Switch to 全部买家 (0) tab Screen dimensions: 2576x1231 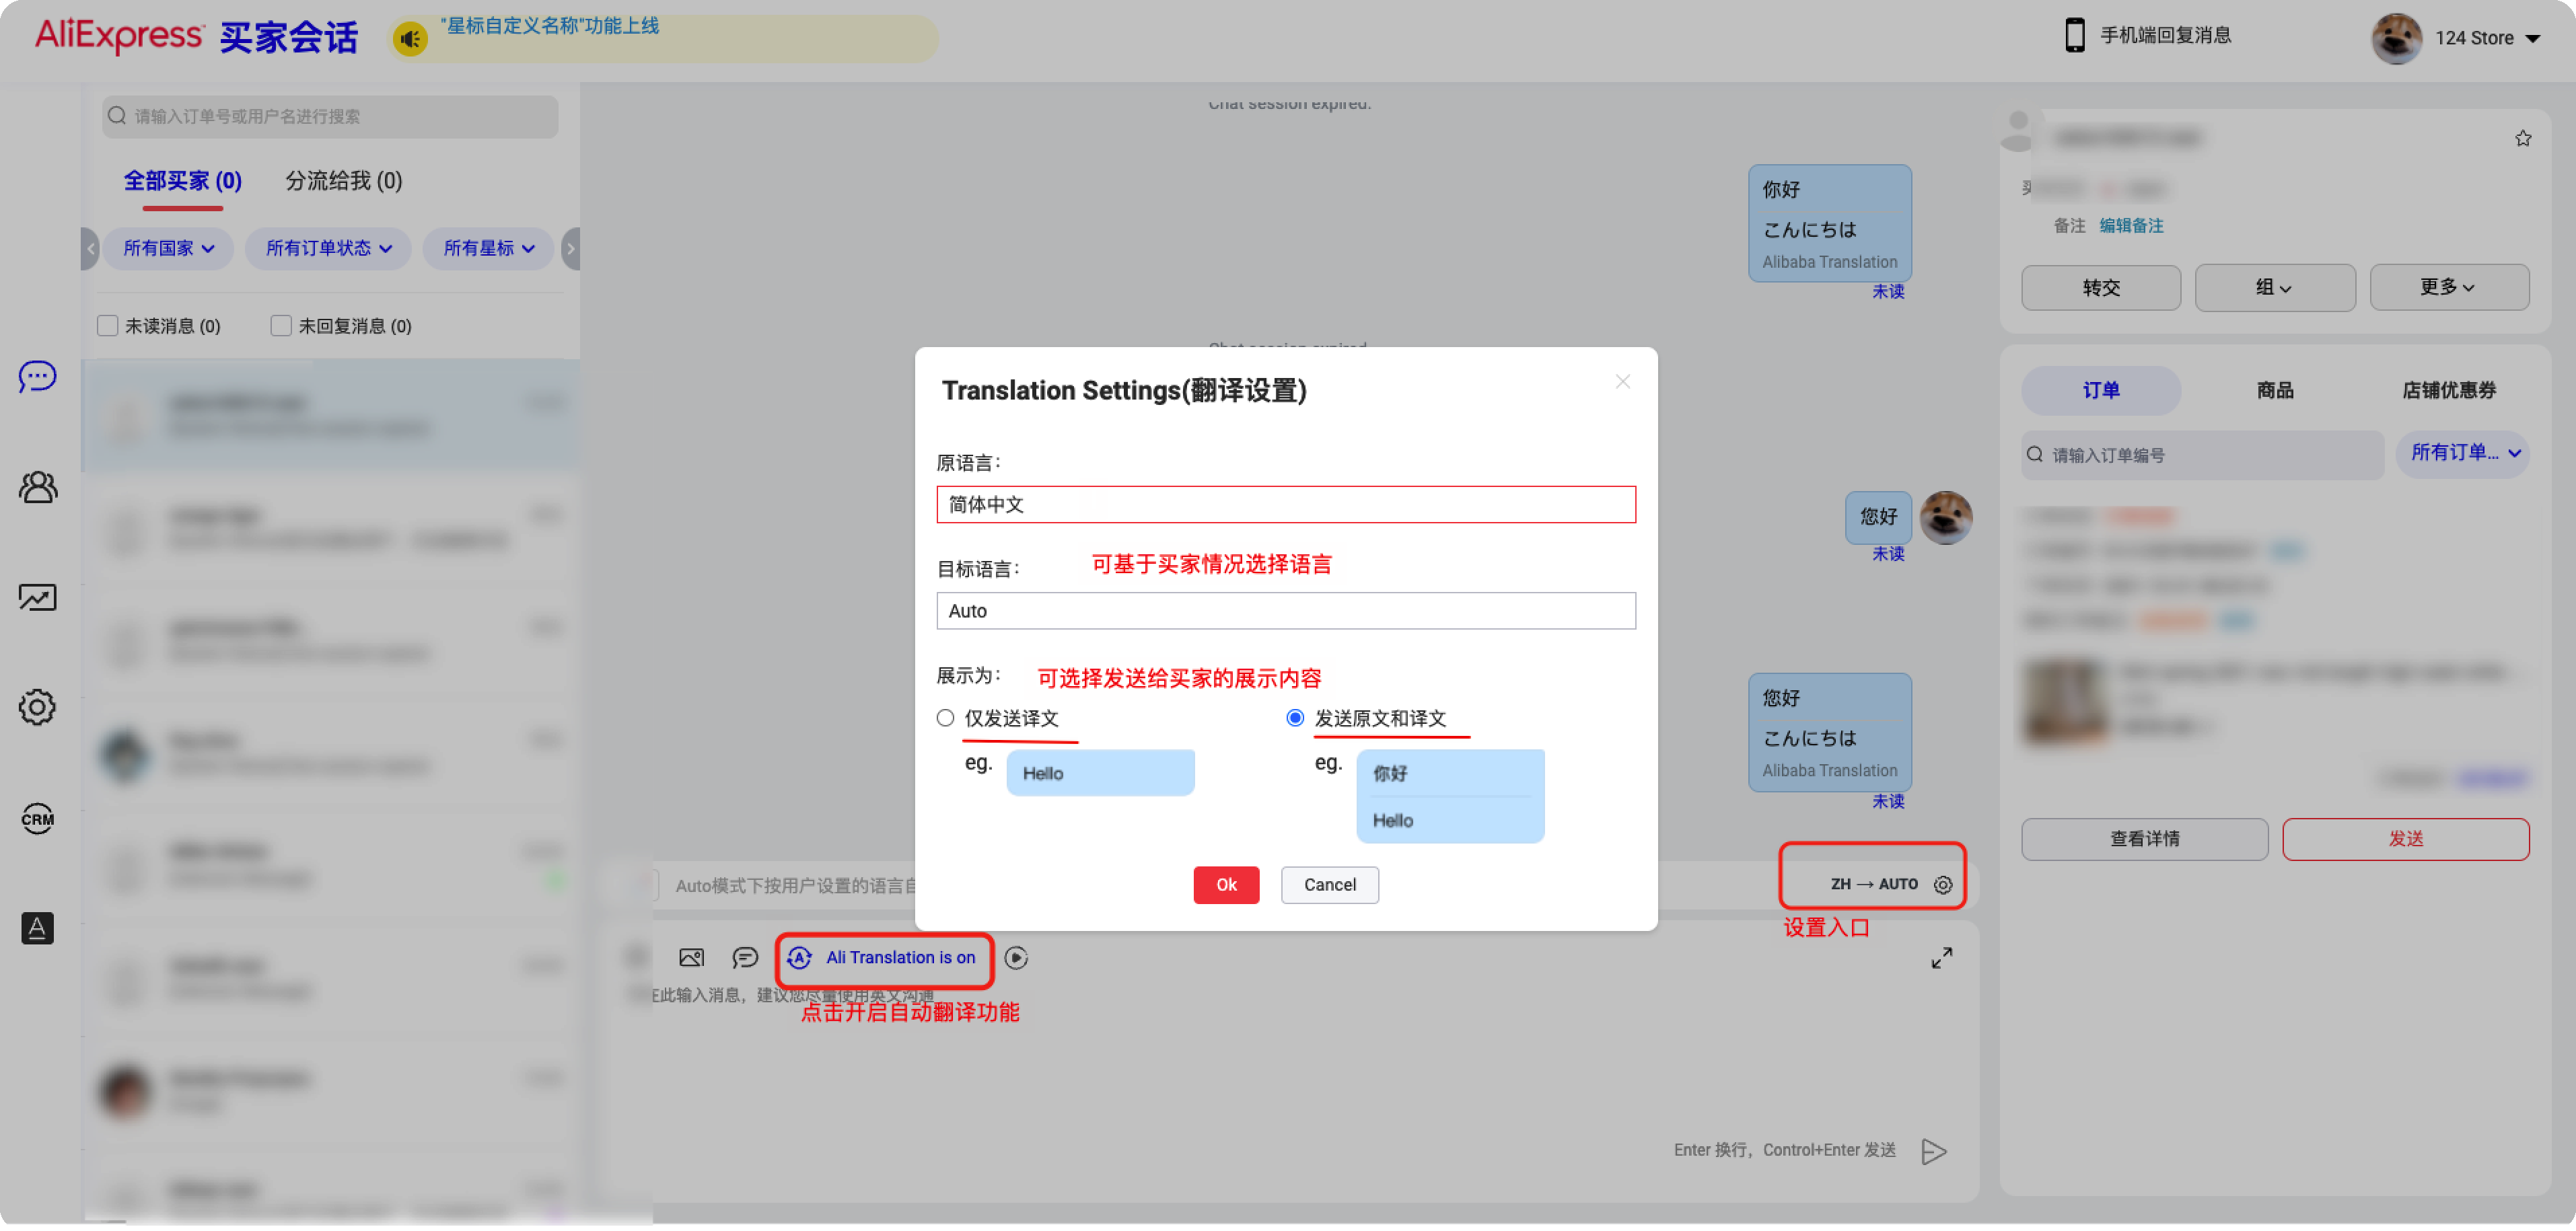coord(183,181)
